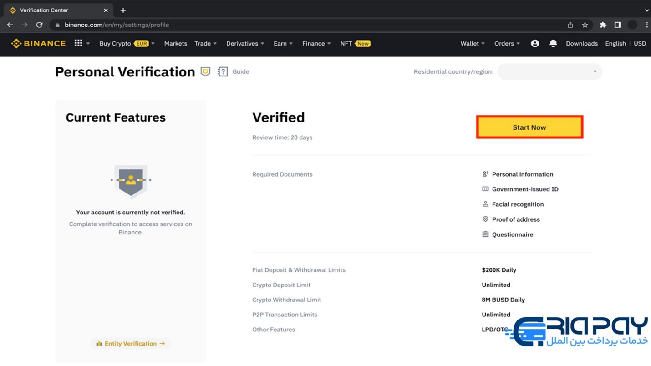Click the Questionnaire text

coord(513,234)
